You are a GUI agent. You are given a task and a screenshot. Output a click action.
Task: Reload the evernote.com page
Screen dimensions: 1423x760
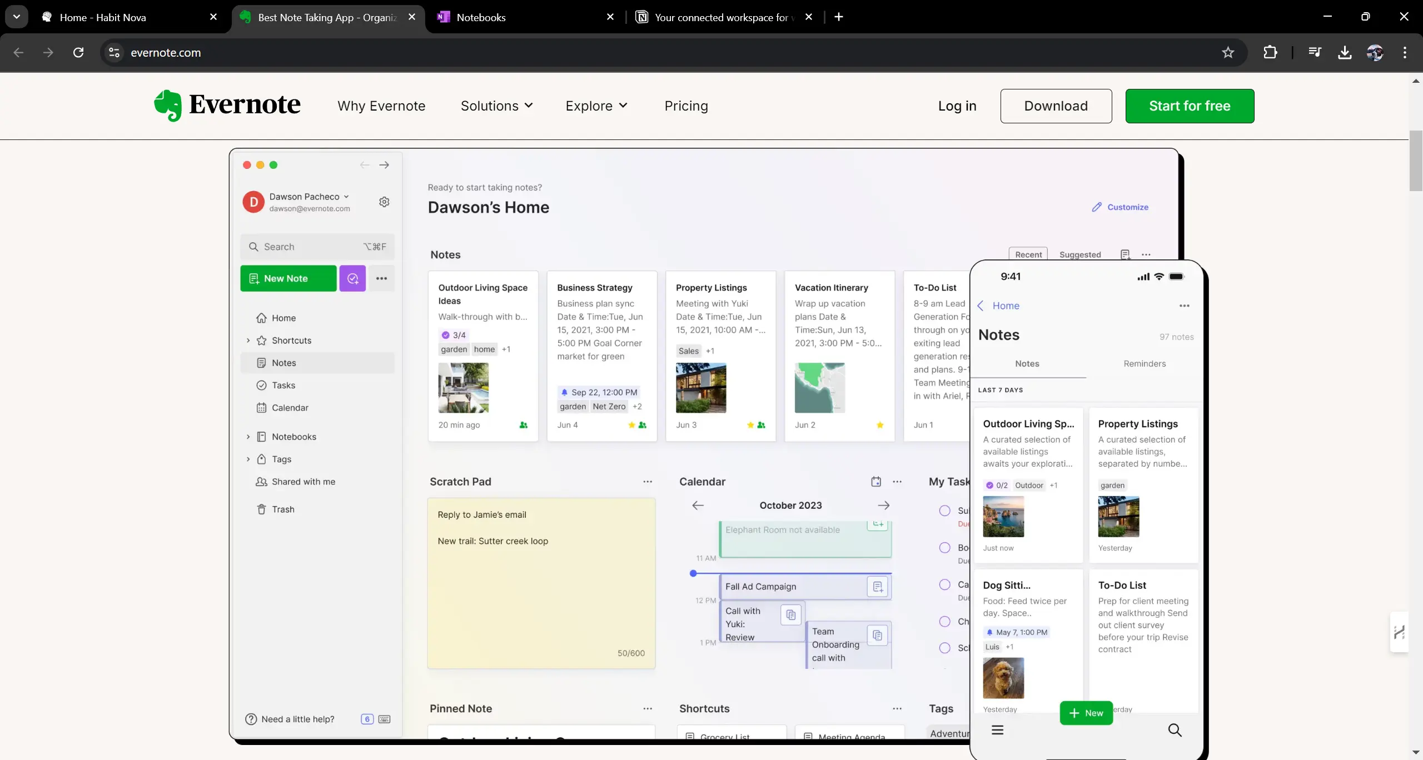78,52
